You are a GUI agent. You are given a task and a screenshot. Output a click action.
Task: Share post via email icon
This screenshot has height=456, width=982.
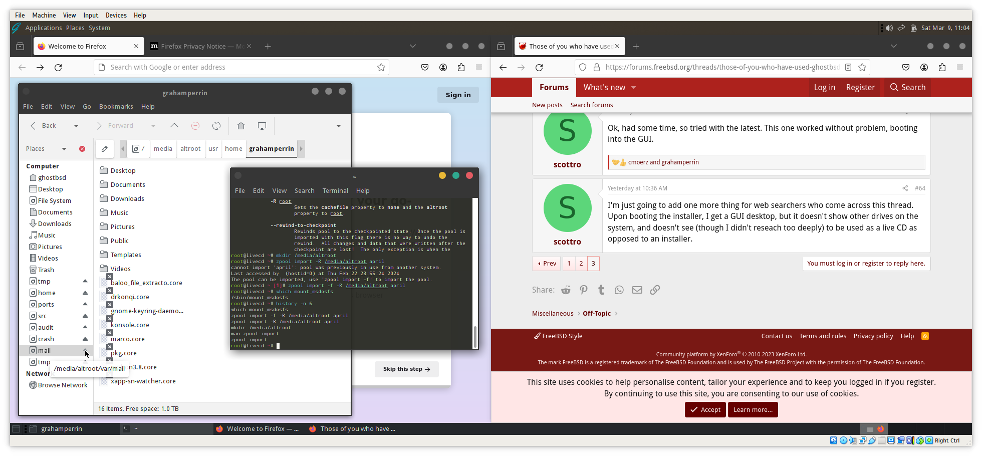click(637, 290)
